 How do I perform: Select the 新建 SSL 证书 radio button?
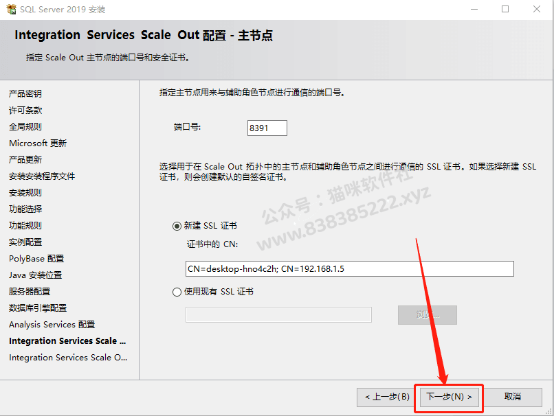177,226
